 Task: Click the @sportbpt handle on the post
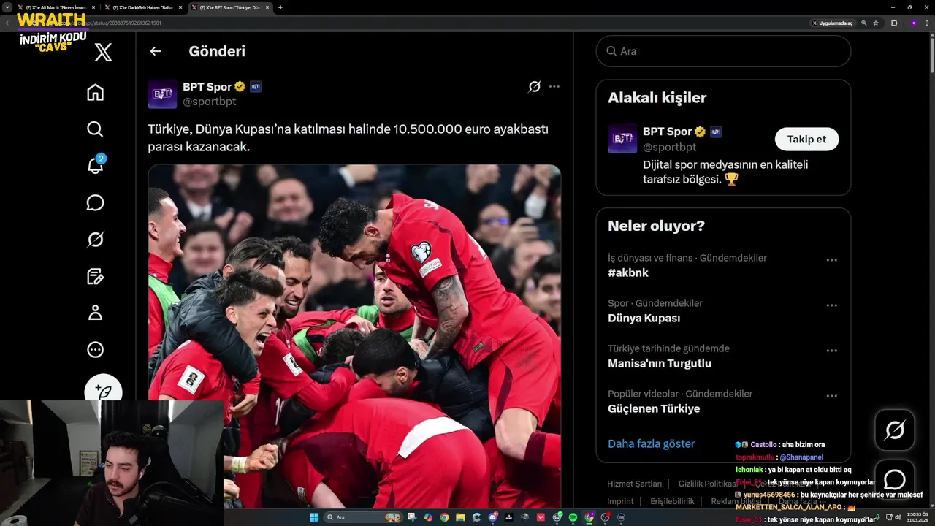(209, 102)
